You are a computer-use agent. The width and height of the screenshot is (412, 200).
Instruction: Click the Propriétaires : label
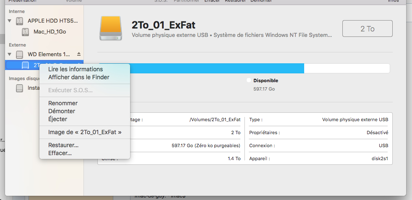(264, 133)
